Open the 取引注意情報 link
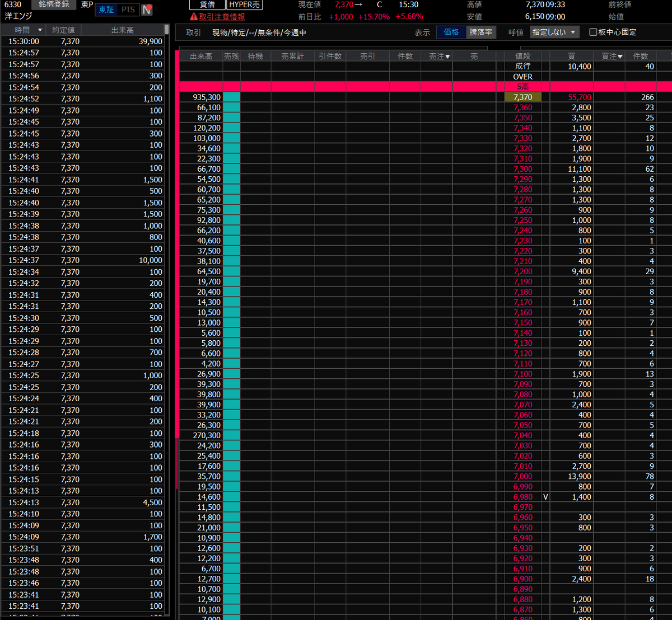The image size is (672, 620). point(222,17)
